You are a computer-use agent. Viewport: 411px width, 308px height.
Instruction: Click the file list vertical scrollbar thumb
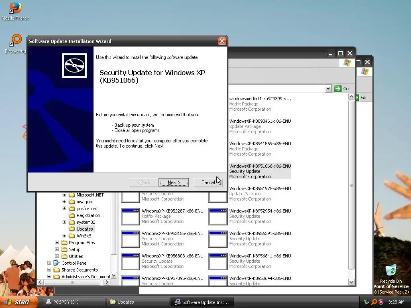351,185
